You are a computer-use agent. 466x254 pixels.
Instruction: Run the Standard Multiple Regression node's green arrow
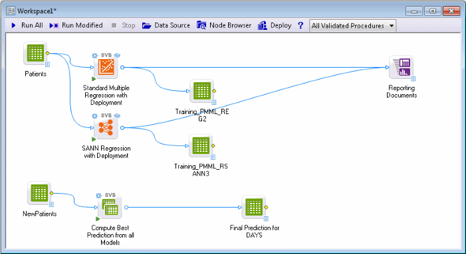(94, 79)
